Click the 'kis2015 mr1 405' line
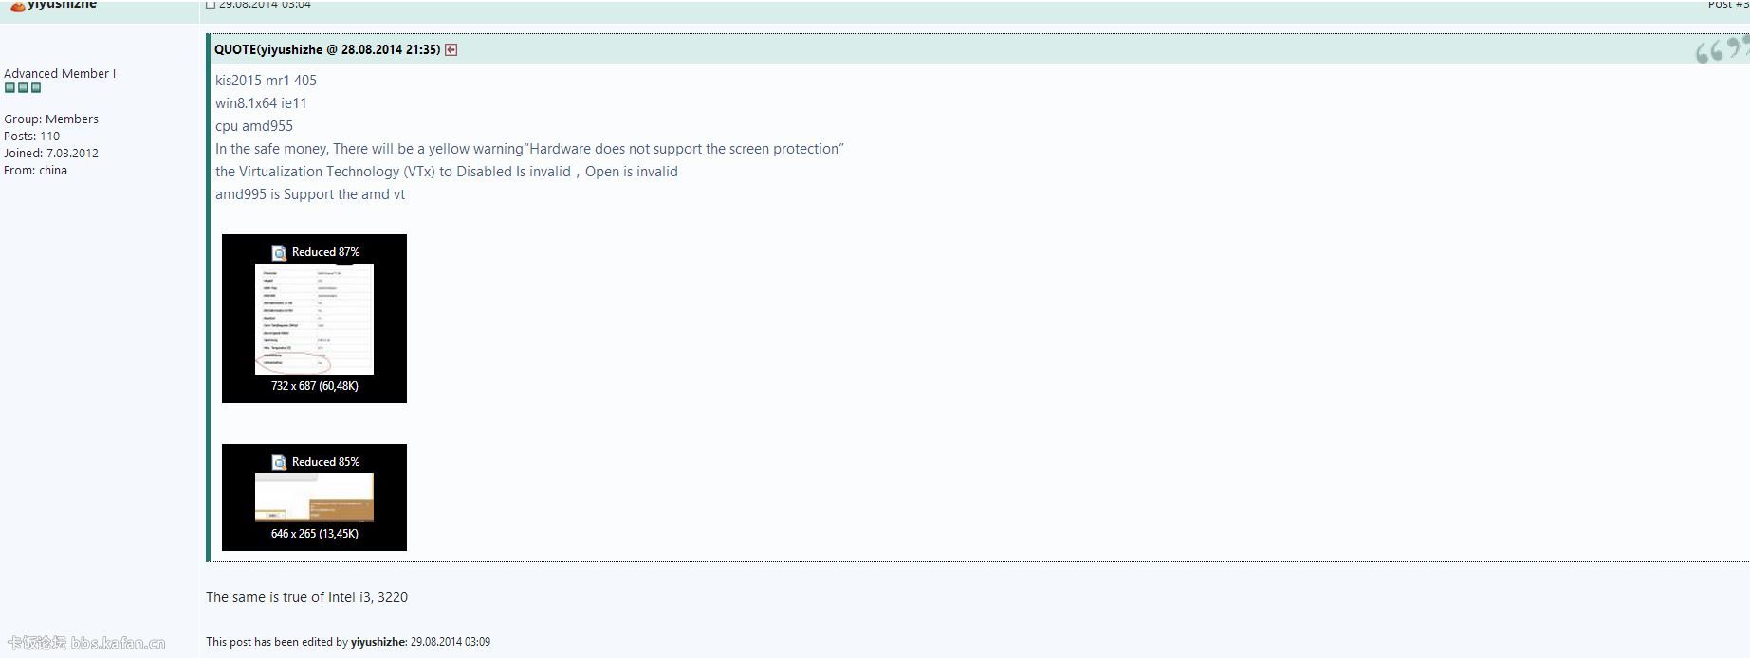The image size is (1750, 658). pos(266,81)
